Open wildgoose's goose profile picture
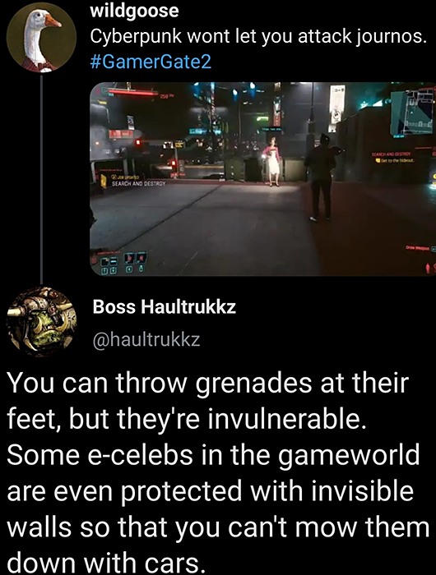Viewport: 436px width, 575px height. click(41, 38)
